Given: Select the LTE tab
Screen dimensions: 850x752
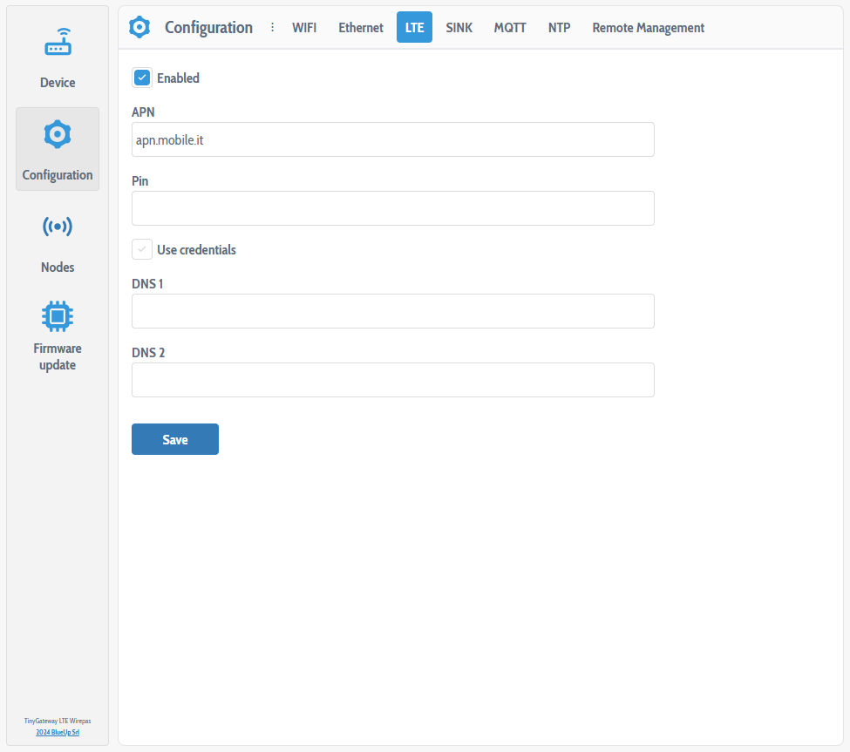Looking at the screenshot, I should 414,28.
